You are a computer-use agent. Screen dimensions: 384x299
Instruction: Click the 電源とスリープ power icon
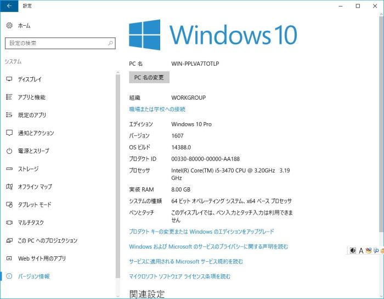tap(9, 151)
